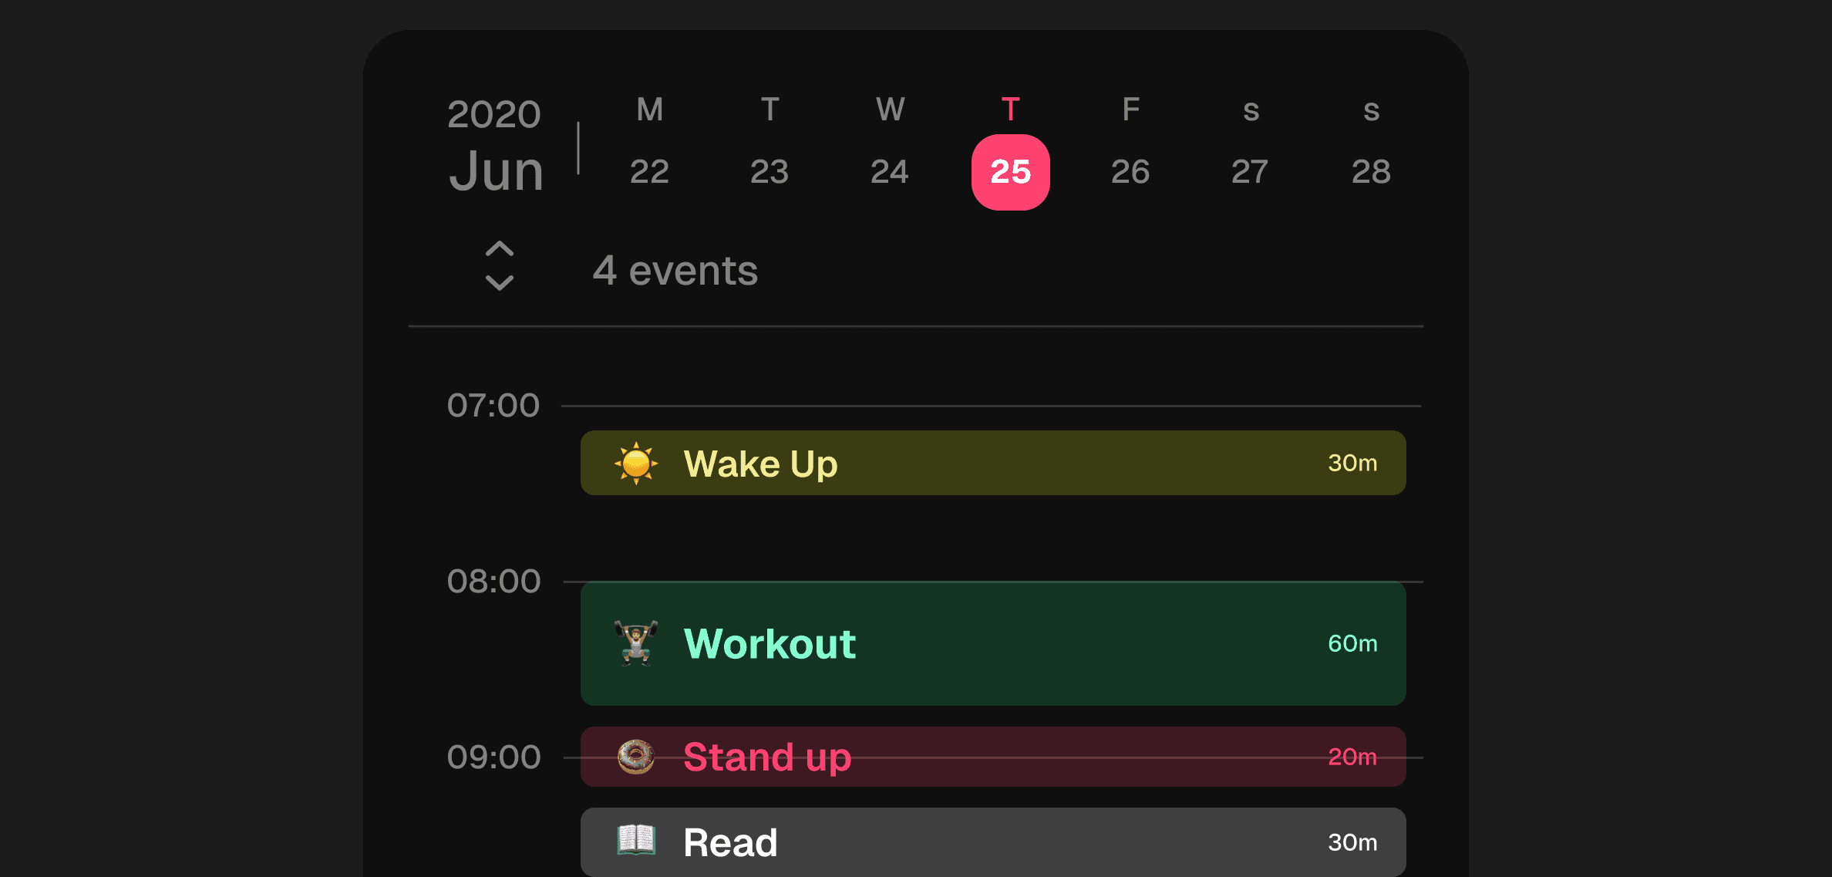This screenshot has width=1832, height=877.
Task: Open the 2020 year label
Action: pyautogui.click(x=494, y=114)
